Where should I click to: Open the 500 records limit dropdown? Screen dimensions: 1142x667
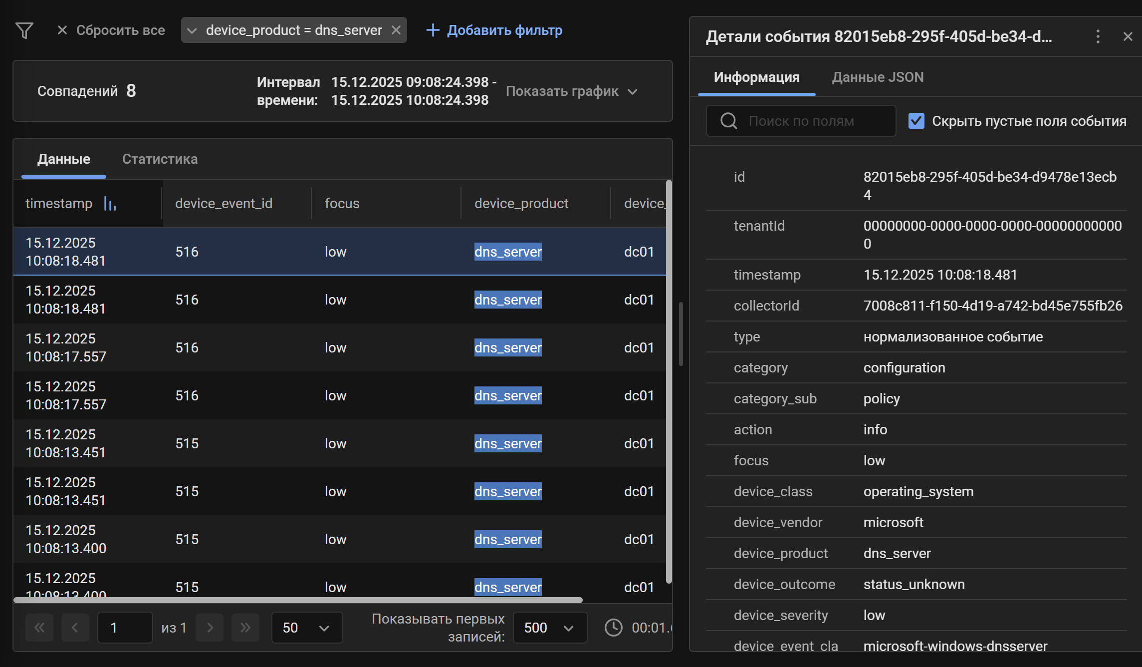549,628
